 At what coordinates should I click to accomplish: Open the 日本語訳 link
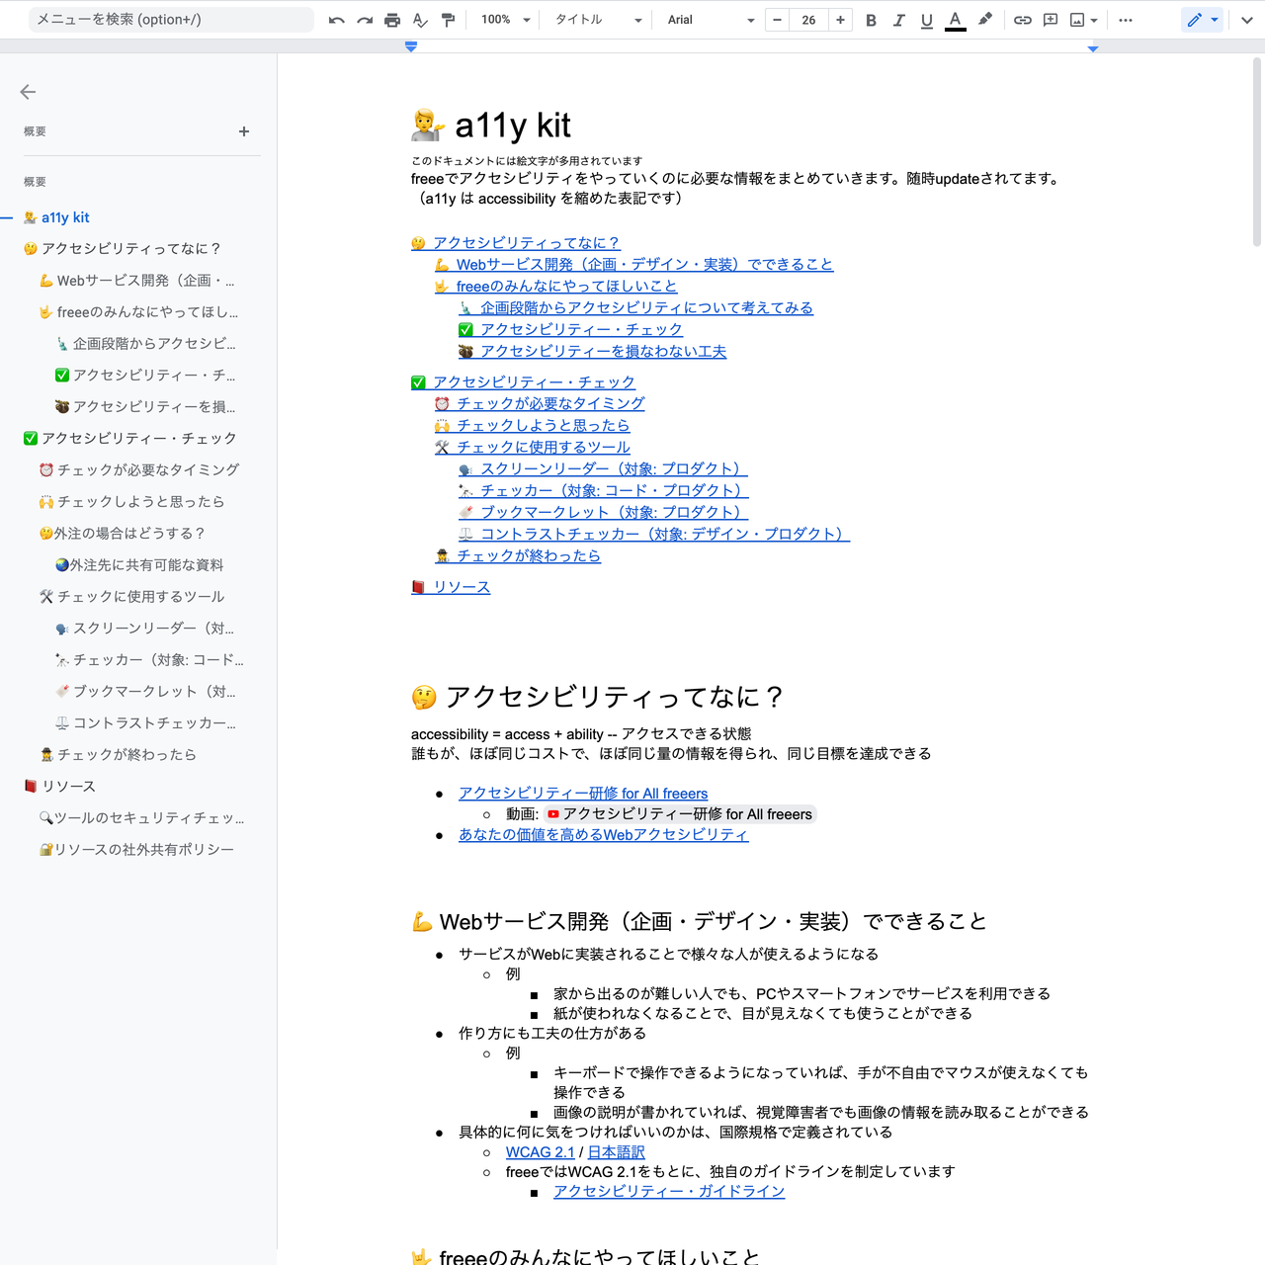(x=616, y=1152)
